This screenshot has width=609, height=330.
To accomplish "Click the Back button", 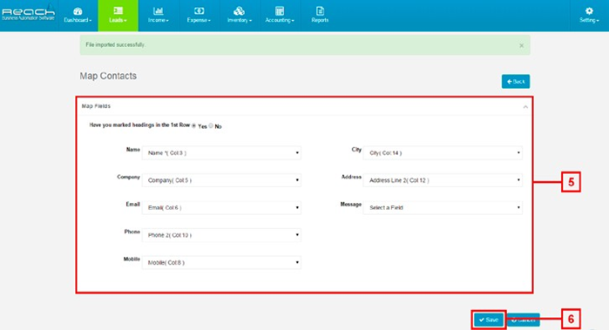I will coord(516,82).
